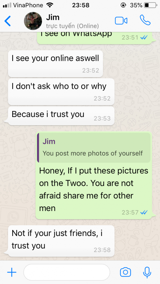Start a video call with Jim
The width and height of the screenshot is (160, 284).
[121, 21]
